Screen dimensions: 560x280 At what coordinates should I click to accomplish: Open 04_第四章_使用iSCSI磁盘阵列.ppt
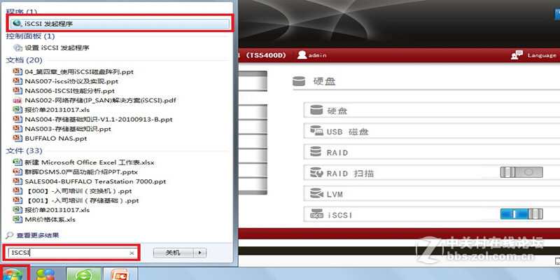[x=79, y=72]
